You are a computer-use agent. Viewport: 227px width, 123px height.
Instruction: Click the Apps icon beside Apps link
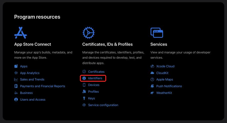[x=16, y=66]
